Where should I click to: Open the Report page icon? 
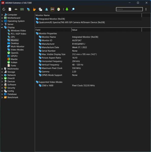(10, 9)
